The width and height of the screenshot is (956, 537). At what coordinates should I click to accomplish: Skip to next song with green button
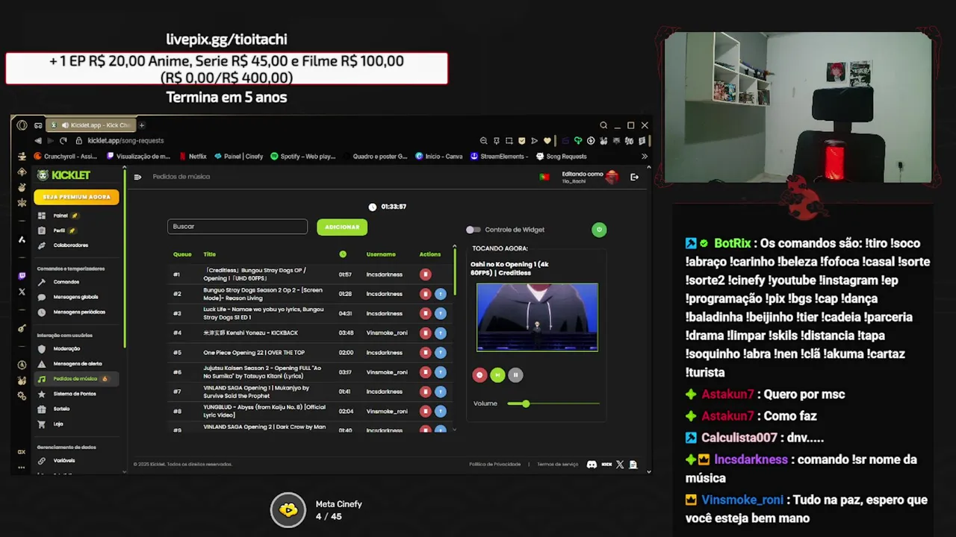click(x=497, y=375)
